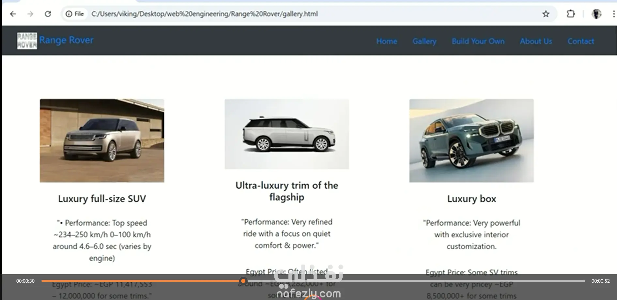This screenshot has width=617, height=300.
Task: Open the browser profile avatar
Action: [596, 14]
